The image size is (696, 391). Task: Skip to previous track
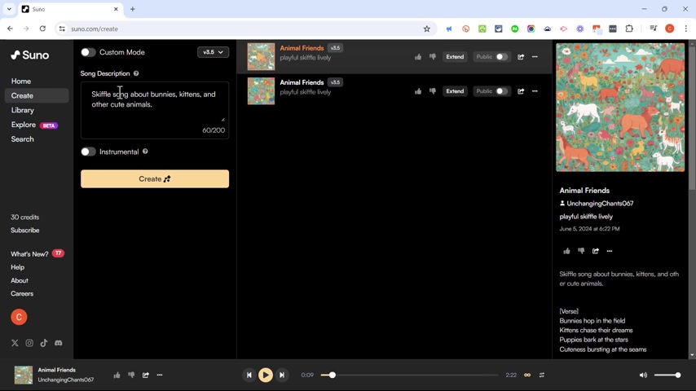click(x=249, y=375)
